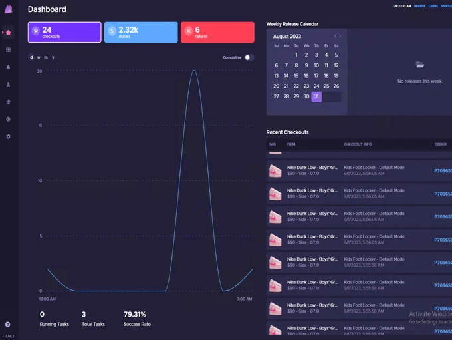
Task: Click the 12:00 AM chart axis label
Action: click(47, 299)
